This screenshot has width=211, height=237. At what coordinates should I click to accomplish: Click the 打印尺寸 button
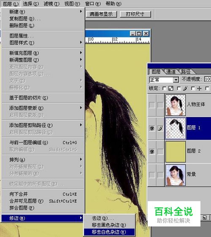(x=135, y=14)
